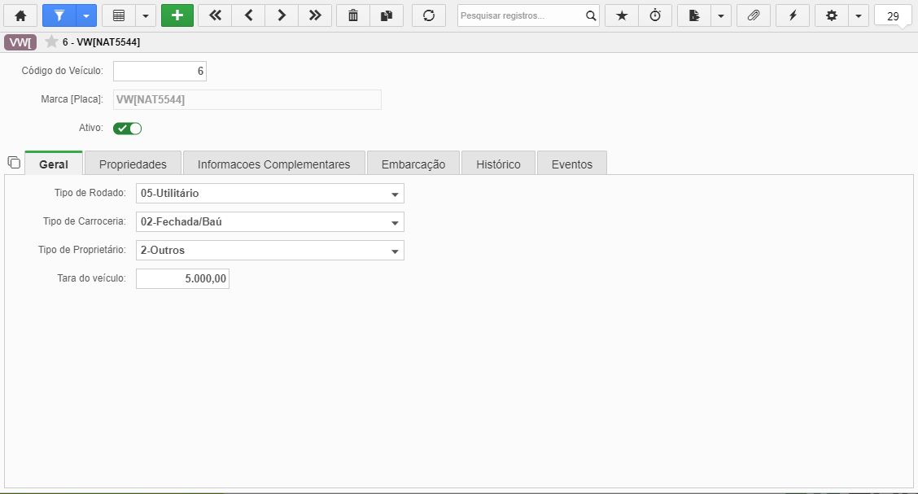Click the export document icon
The image size is (918, 494).
pyautogui.click(x=694, y=15)
